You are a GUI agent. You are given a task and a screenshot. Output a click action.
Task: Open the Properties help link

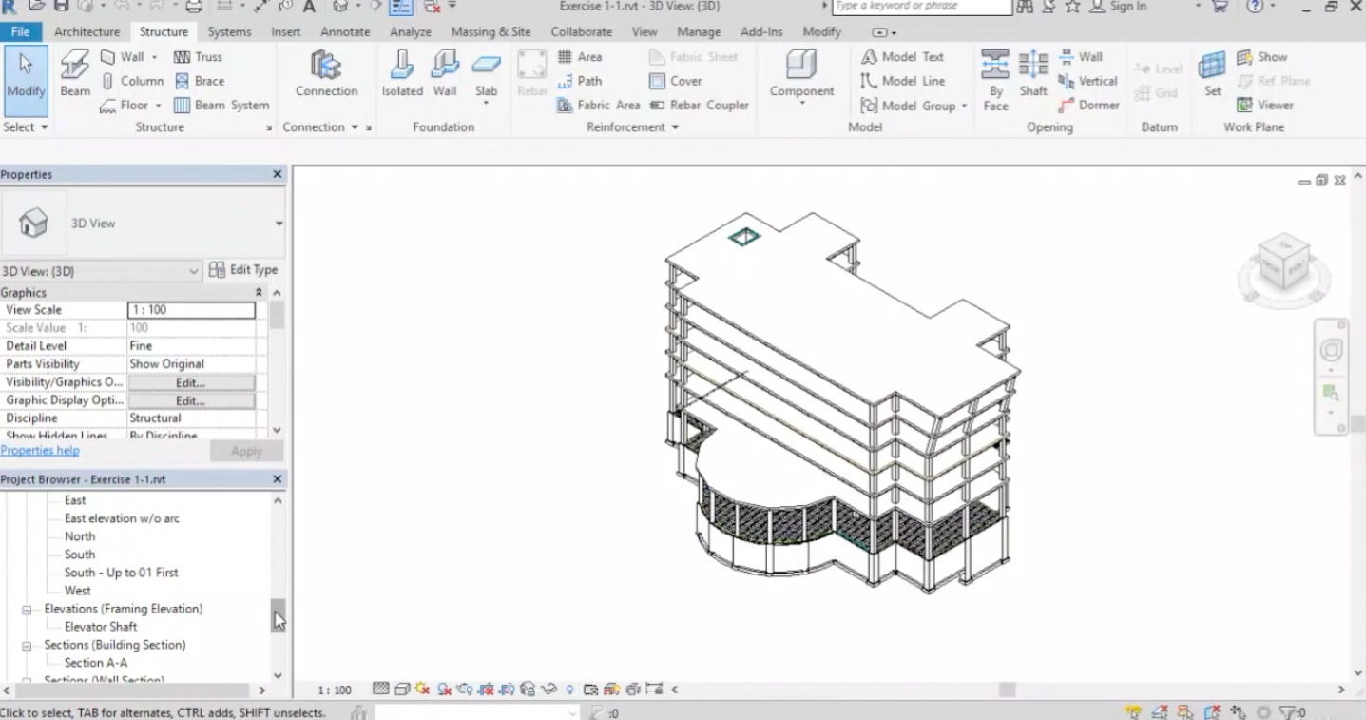point(40,450)
